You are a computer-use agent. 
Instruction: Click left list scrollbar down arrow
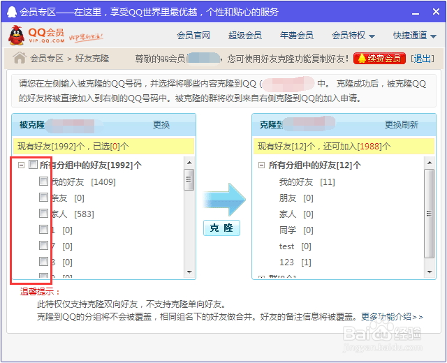[x=189, y=272]
